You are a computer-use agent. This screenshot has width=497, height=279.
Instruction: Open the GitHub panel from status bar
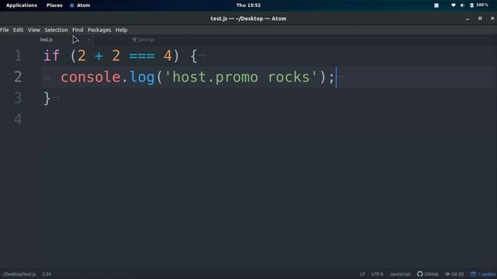click(x=428, y=274)
